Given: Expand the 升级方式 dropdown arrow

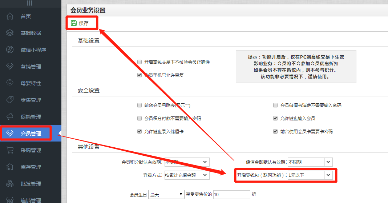Looking at the screenshot, I should tap(205, 175).
